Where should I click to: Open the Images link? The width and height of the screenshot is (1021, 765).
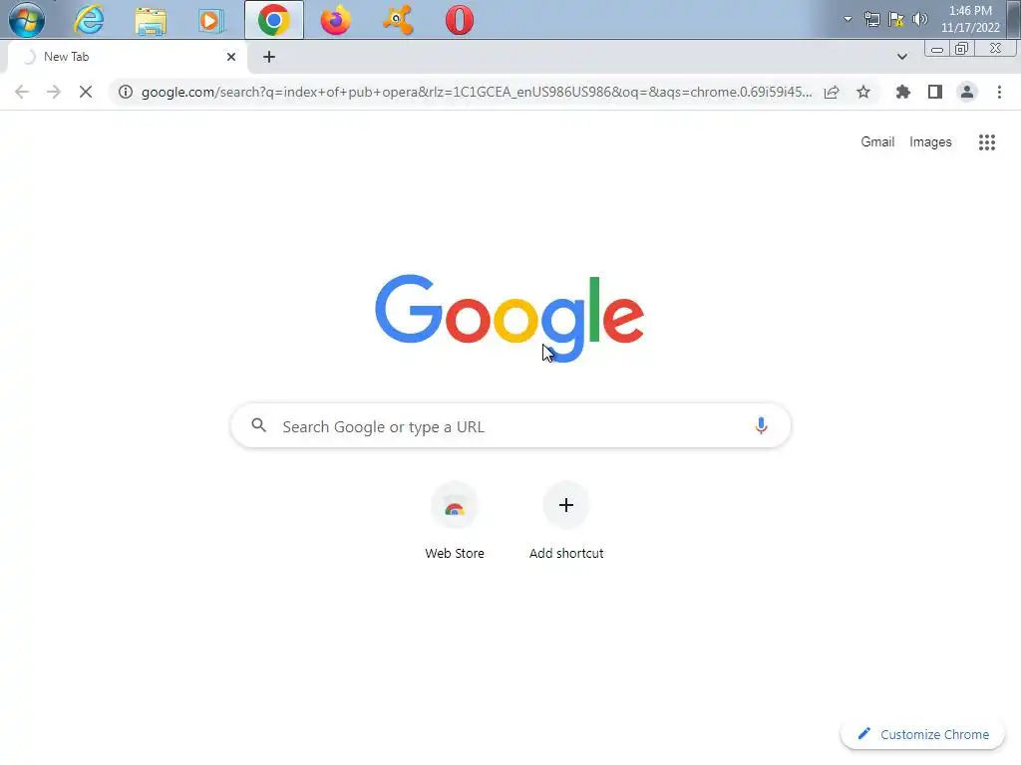[x=930, y=141]
